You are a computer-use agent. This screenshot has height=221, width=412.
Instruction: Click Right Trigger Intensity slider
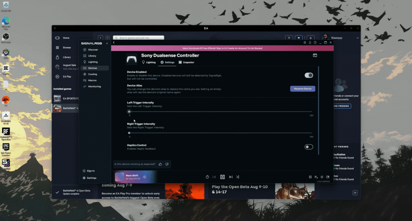point(220,133)
